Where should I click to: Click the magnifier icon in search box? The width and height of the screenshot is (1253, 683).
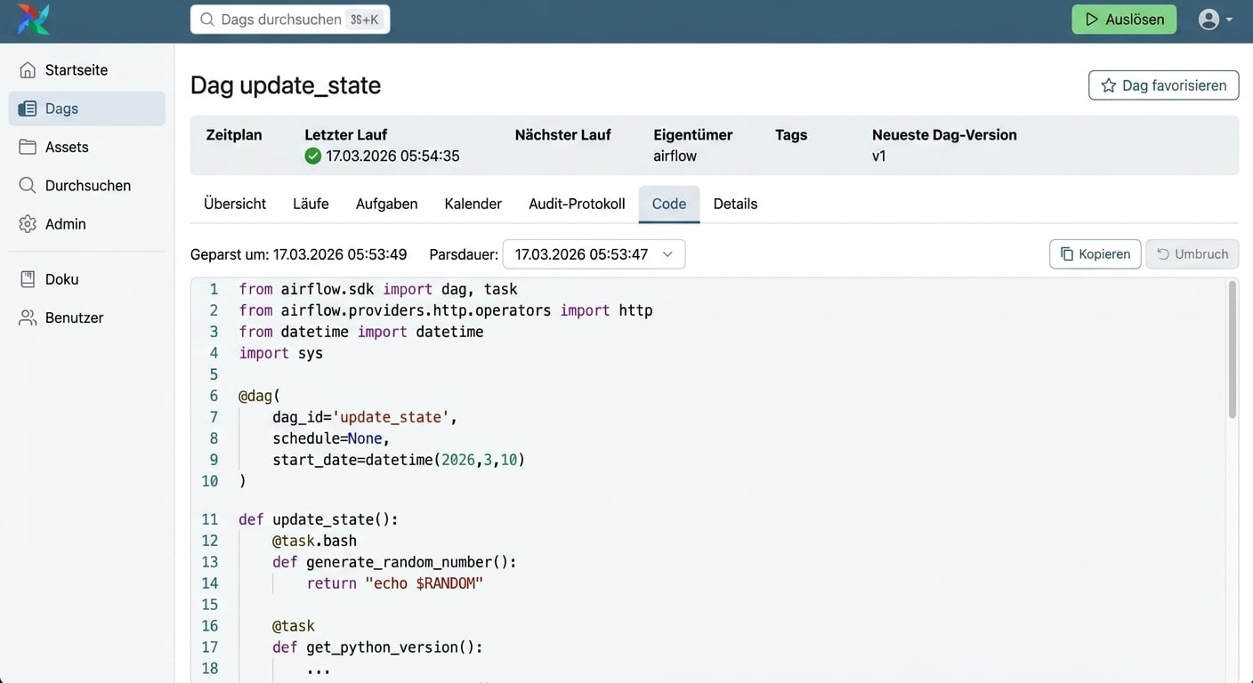206,20
